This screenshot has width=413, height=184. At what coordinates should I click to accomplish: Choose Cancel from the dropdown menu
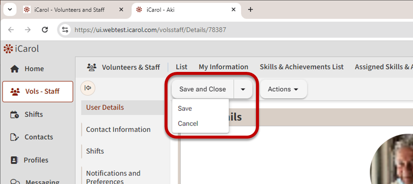(x=188, y=124)
